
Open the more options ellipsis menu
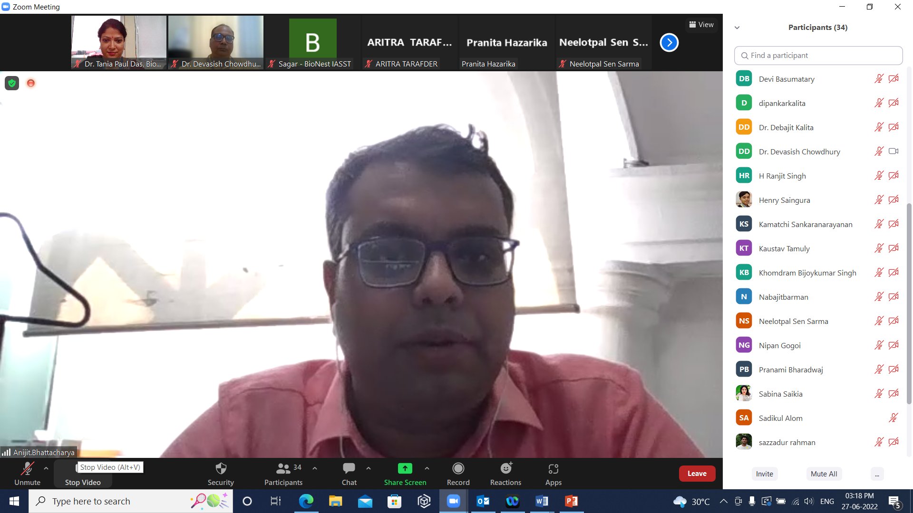pos(877,474)
